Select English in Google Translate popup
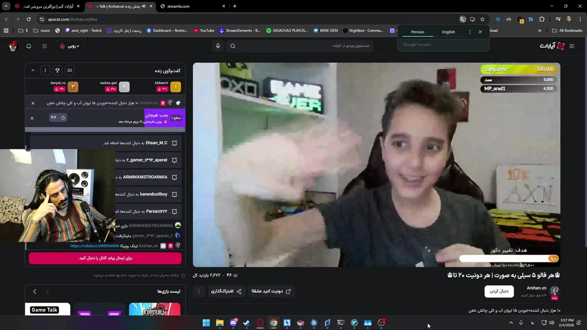The height and width of the screenshot is (330, 587). point(449,32)
